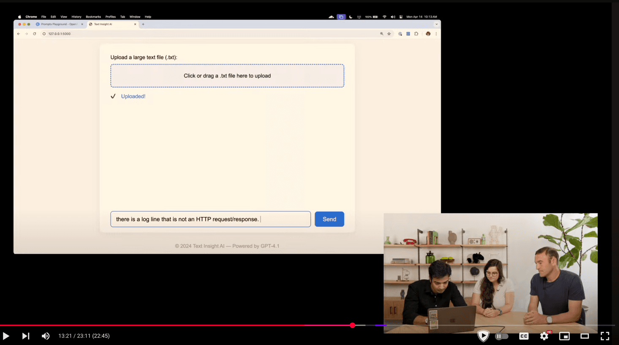This screenshot has height=345, width=619.
Task: Bookmark the page with the star icon
Action: point(389,34)
